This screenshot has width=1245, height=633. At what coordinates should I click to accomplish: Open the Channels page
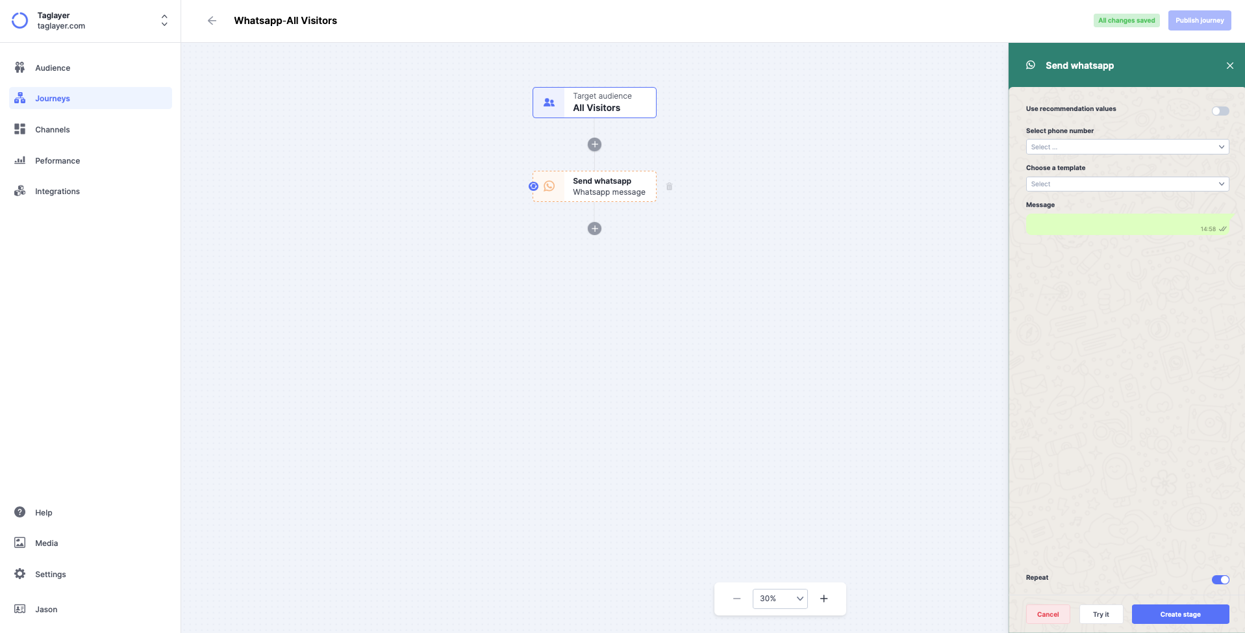[x=53, y=130]
